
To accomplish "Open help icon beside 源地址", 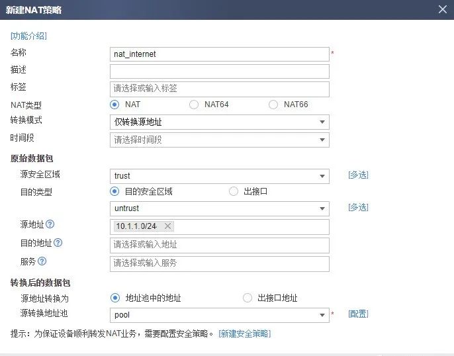I will point(50,224).
